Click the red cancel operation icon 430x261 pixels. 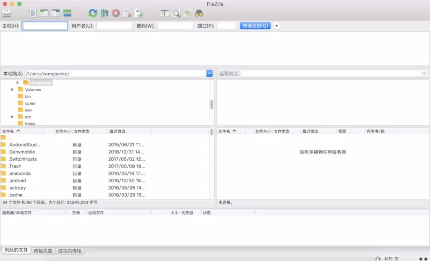116,13
